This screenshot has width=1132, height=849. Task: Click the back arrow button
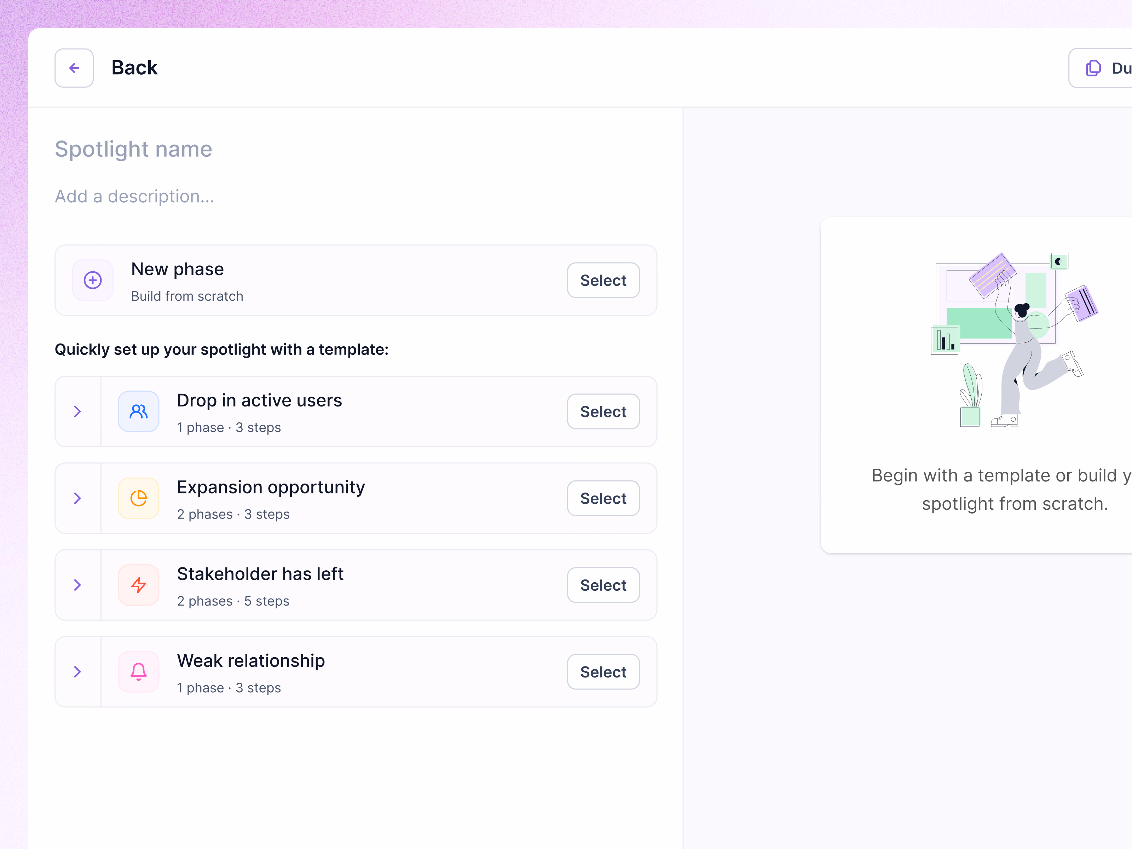coord(74,68)
